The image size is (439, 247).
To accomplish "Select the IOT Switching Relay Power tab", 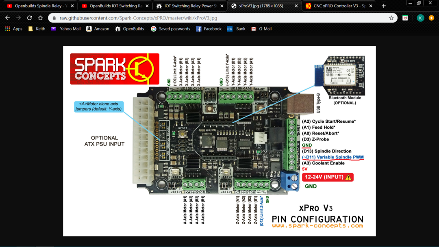I will tap(190, 6).
